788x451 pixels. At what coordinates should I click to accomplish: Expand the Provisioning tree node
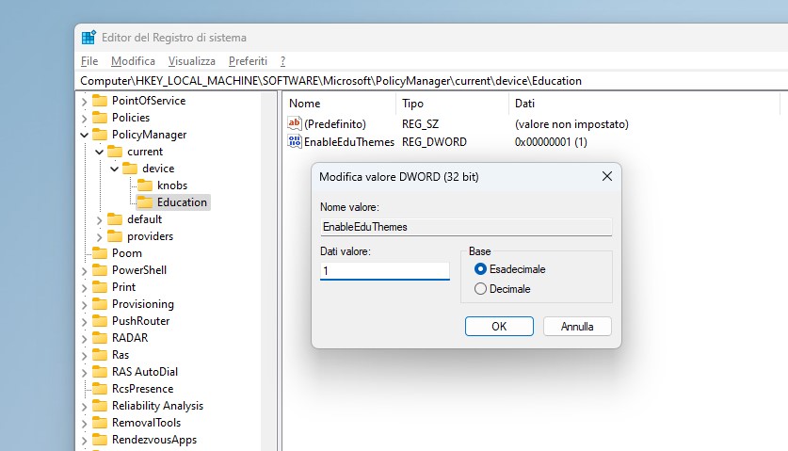click(x=85, y=305)
